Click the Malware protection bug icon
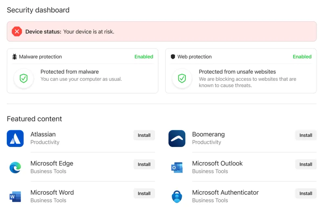Image resolution: width=323 pixels, height=210 pixels. [x=15, y=57]
